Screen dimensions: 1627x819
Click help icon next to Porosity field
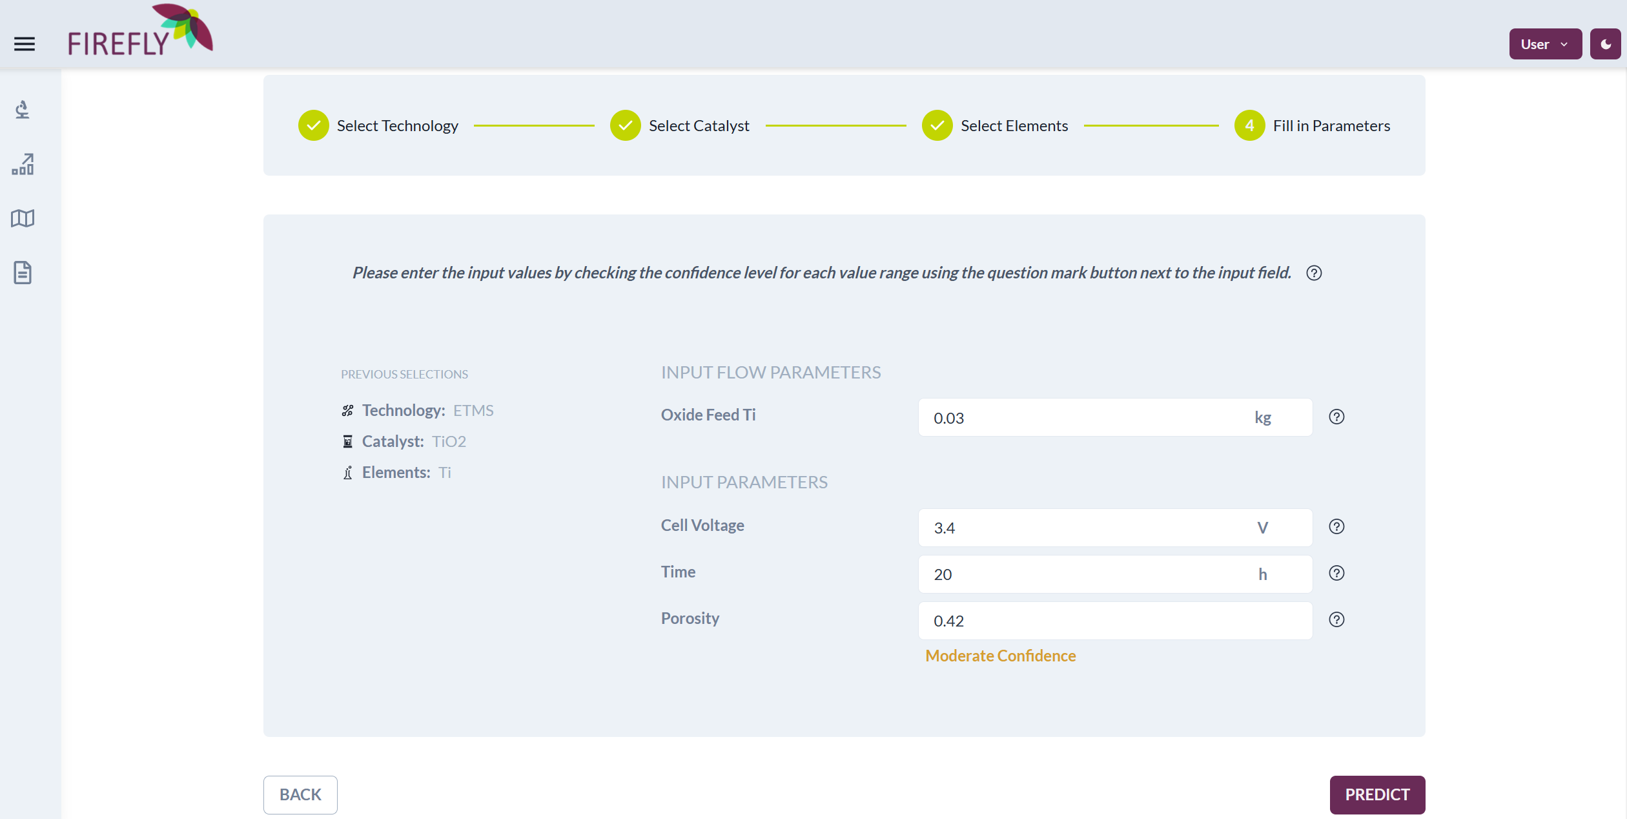tap(1336, 619)
